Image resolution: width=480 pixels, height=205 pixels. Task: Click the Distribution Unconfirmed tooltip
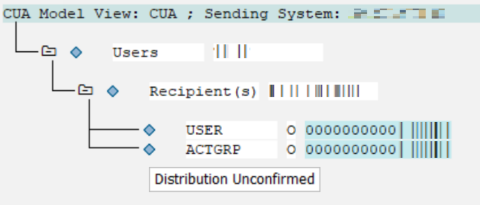(x=235, y=179)
